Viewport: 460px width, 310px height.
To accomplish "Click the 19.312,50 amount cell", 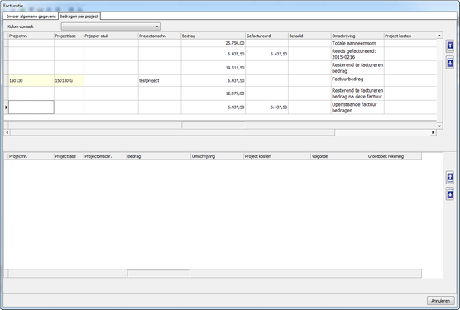I will click(x=213, y=68).
